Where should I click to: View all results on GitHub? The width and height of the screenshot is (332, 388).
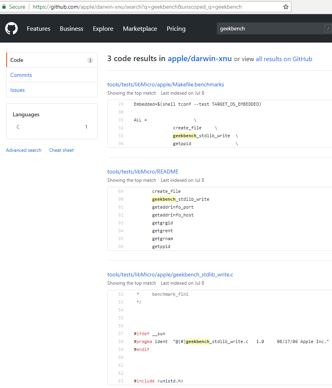(284, 59)
